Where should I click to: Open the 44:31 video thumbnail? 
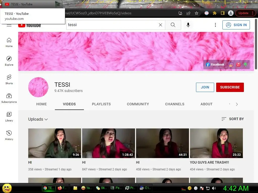tap(163, 143)
